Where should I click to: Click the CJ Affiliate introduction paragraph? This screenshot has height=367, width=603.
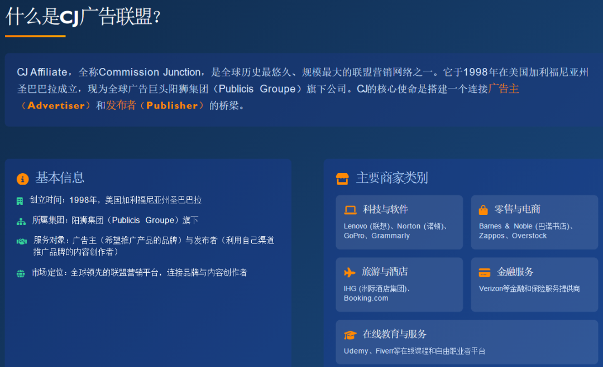coord(301,89)
